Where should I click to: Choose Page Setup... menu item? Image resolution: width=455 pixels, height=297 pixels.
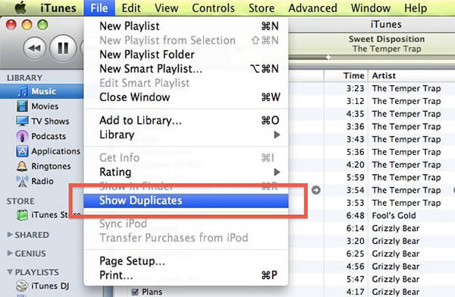(186, 261)
